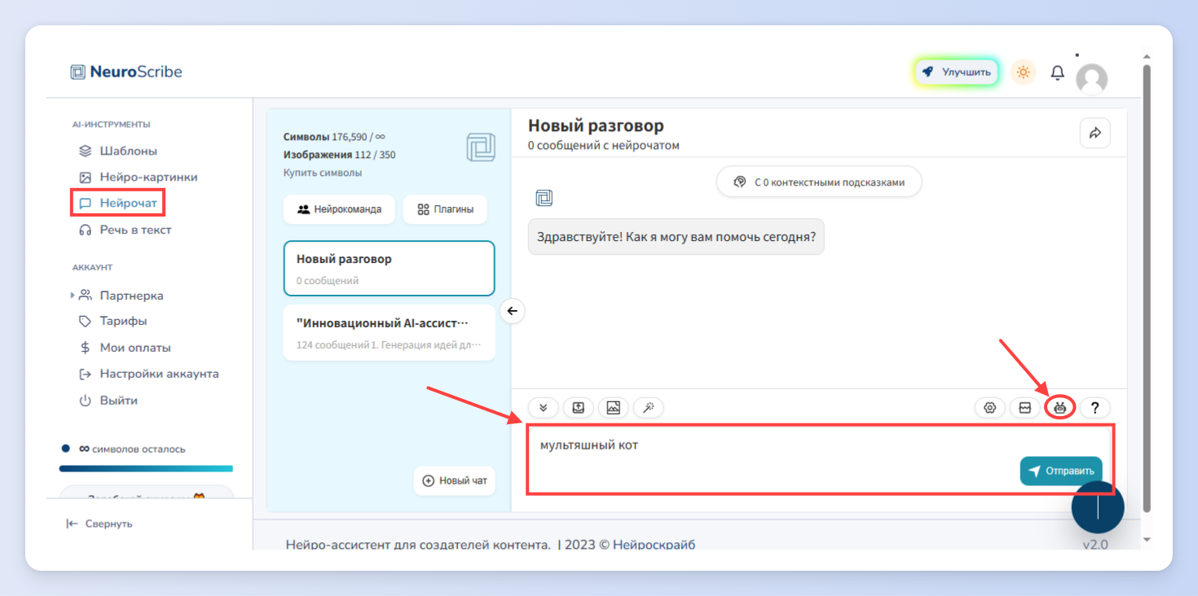Viewport: 1198px width, 596px height.
Task: Select the Новый разговор conversation
Action: 390,268
